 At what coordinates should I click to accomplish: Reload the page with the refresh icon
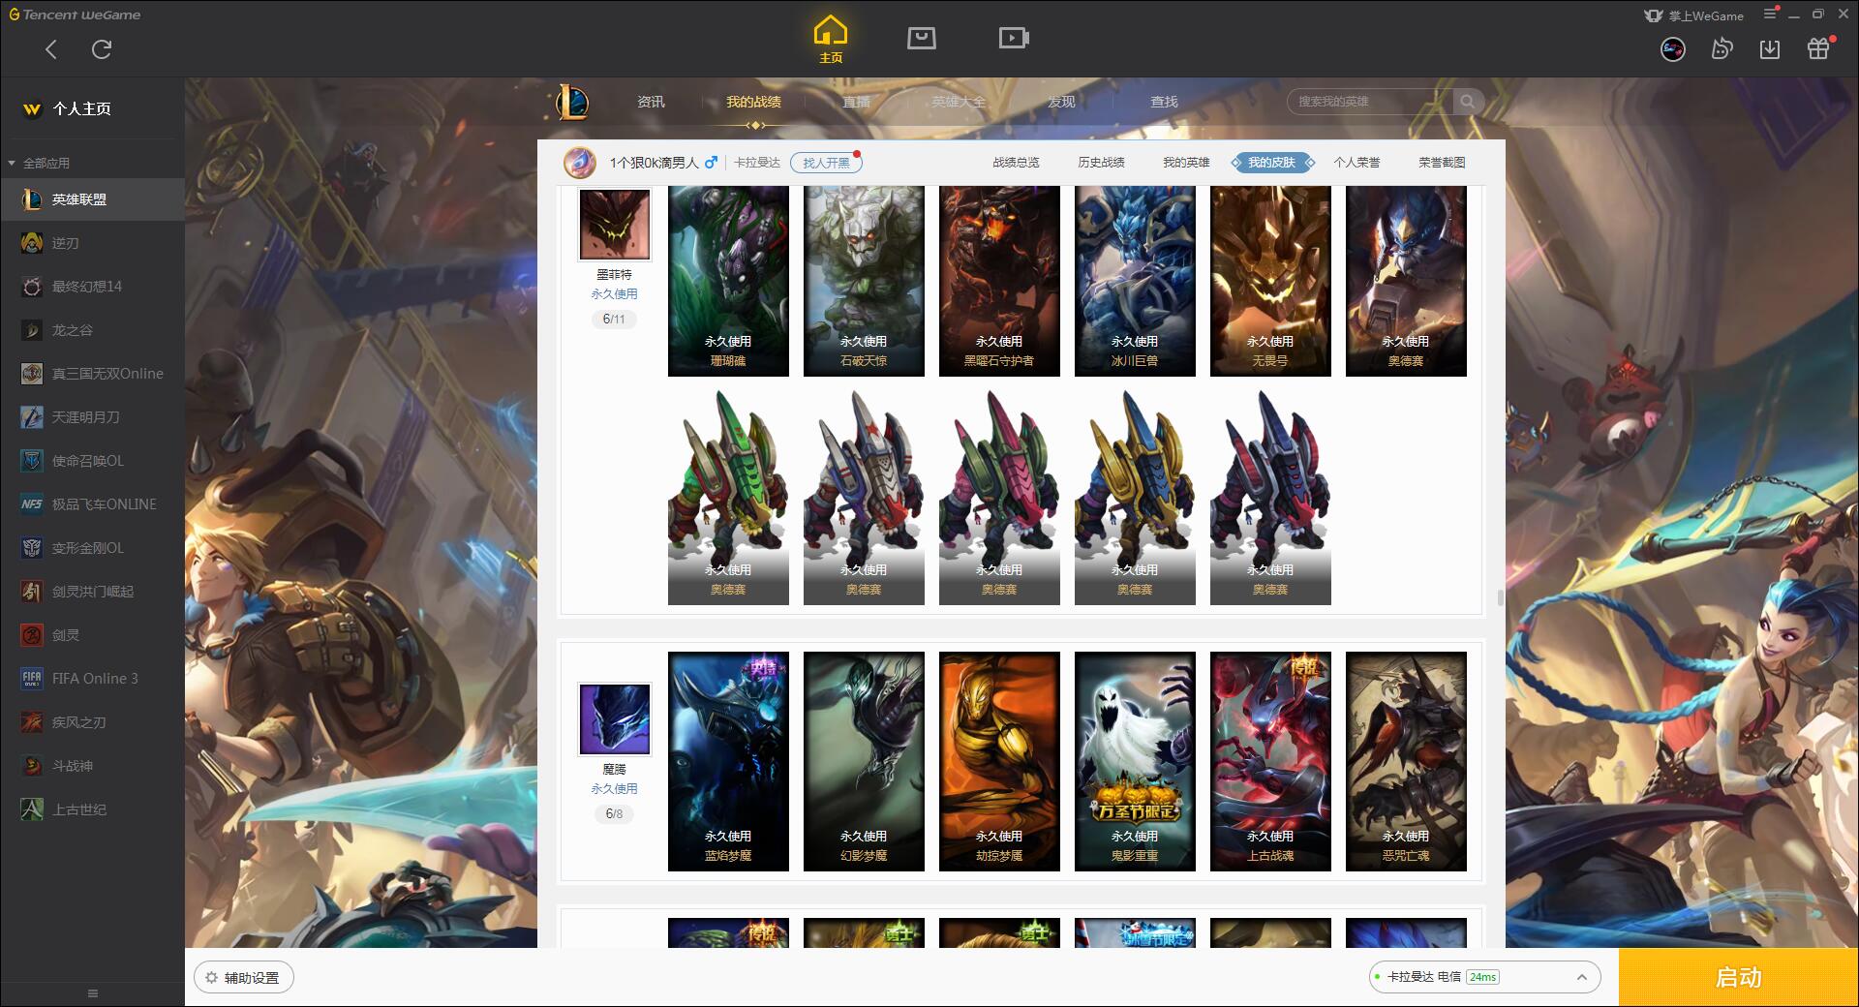coord(102,48)
